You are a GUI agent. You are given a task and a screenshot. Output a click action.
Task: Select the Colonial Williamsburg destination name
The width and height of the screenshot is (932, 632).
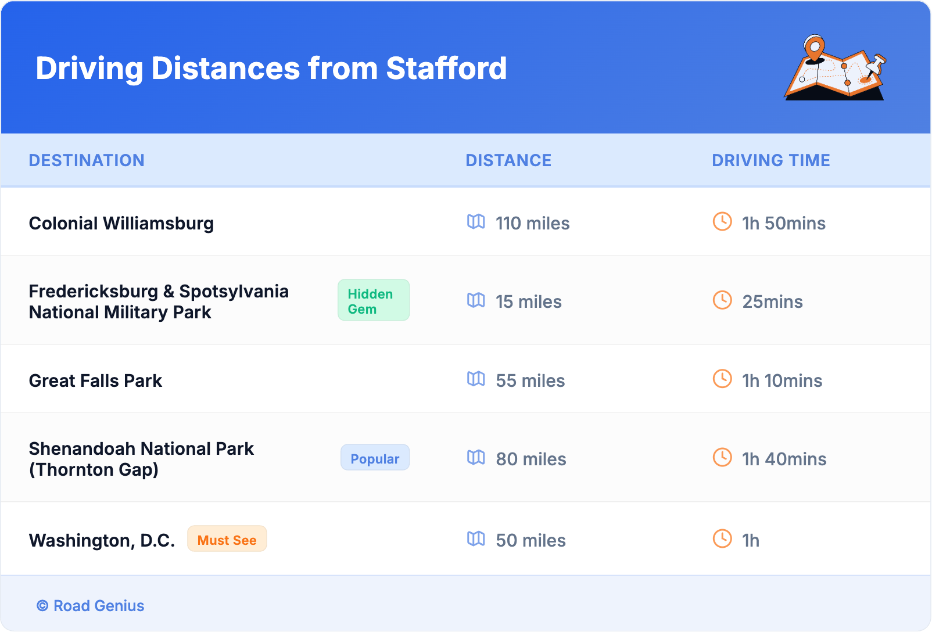(121, 224)
